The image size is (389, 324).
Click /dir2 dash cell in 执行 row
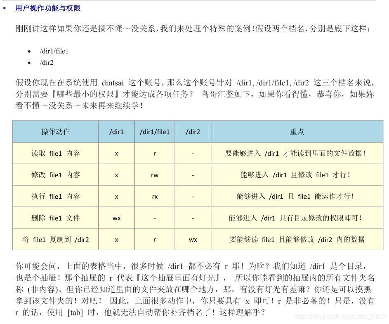(x=193, y=197)
